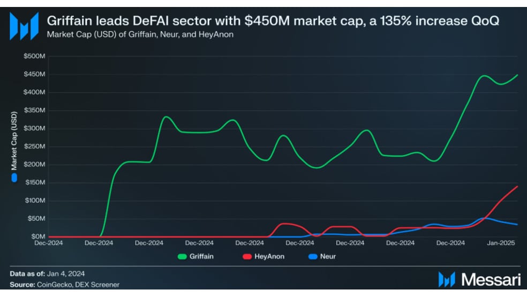The width and height of the screenshot is (527, 297).
Task: Click the $0M y-axis label
Action: tap(38, 236)
